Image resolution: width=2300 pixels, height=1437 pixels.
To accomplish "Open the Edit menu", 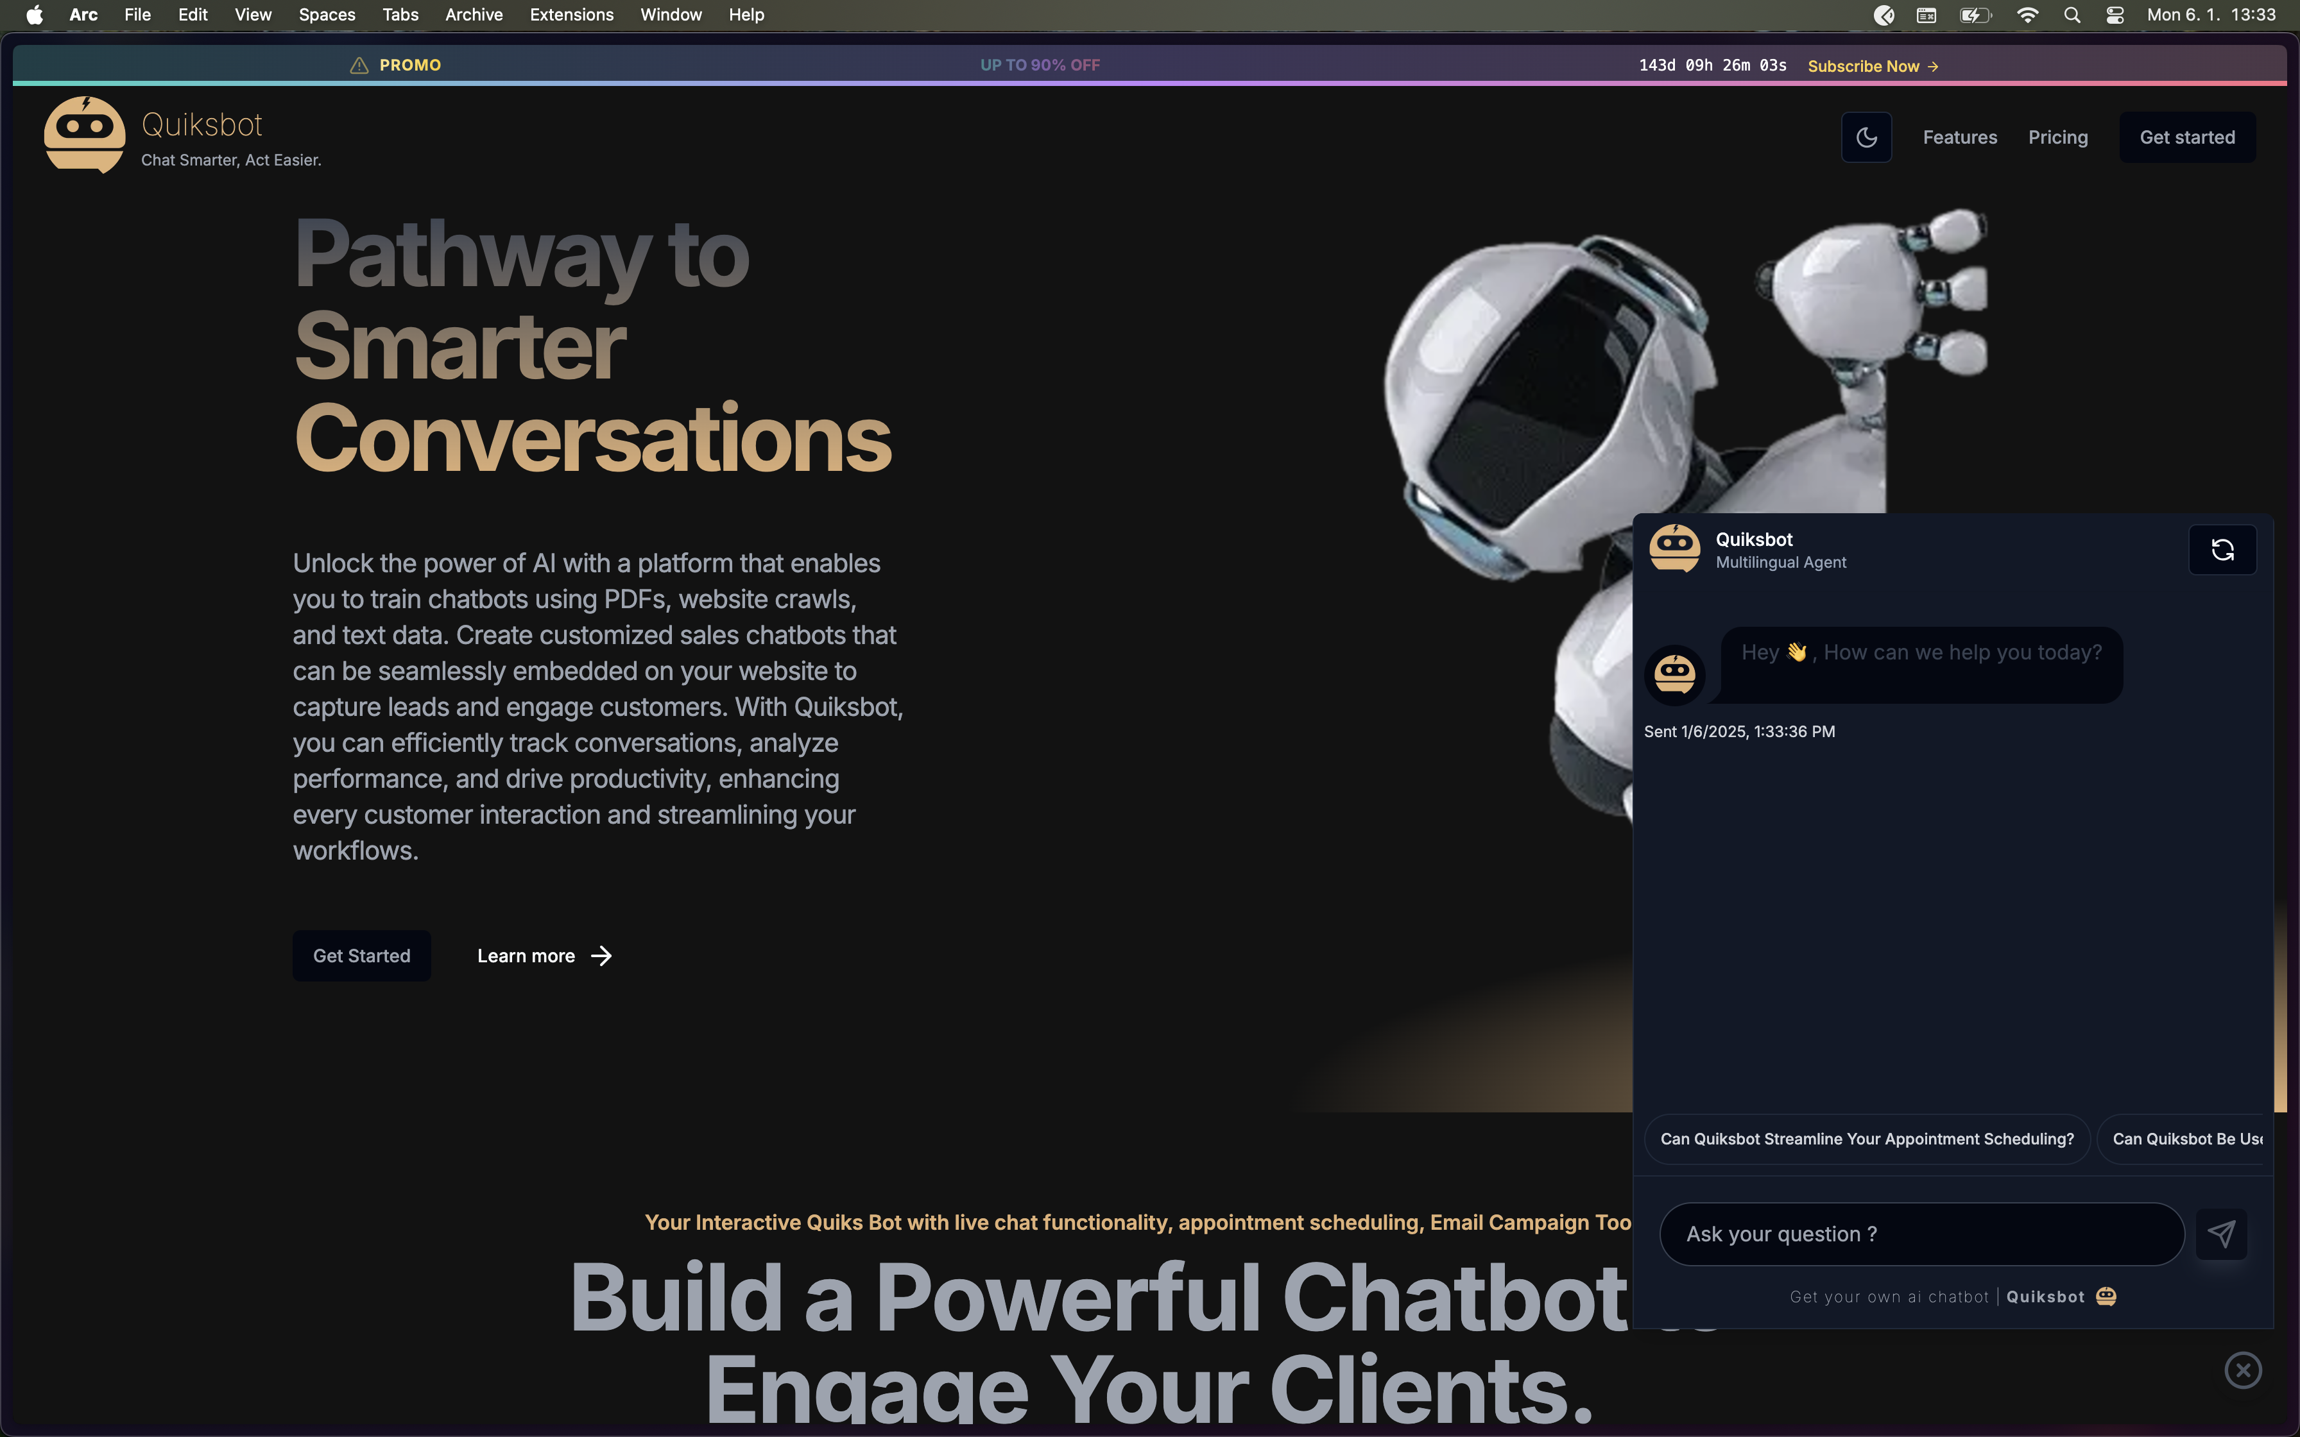I will [x=193, y=15].
